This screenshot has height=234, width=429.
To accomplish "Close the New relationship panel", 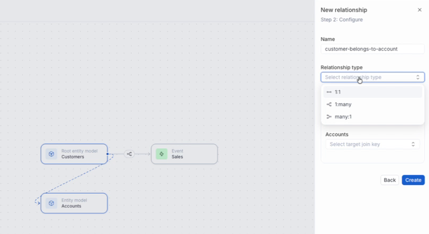I will 419,10.
